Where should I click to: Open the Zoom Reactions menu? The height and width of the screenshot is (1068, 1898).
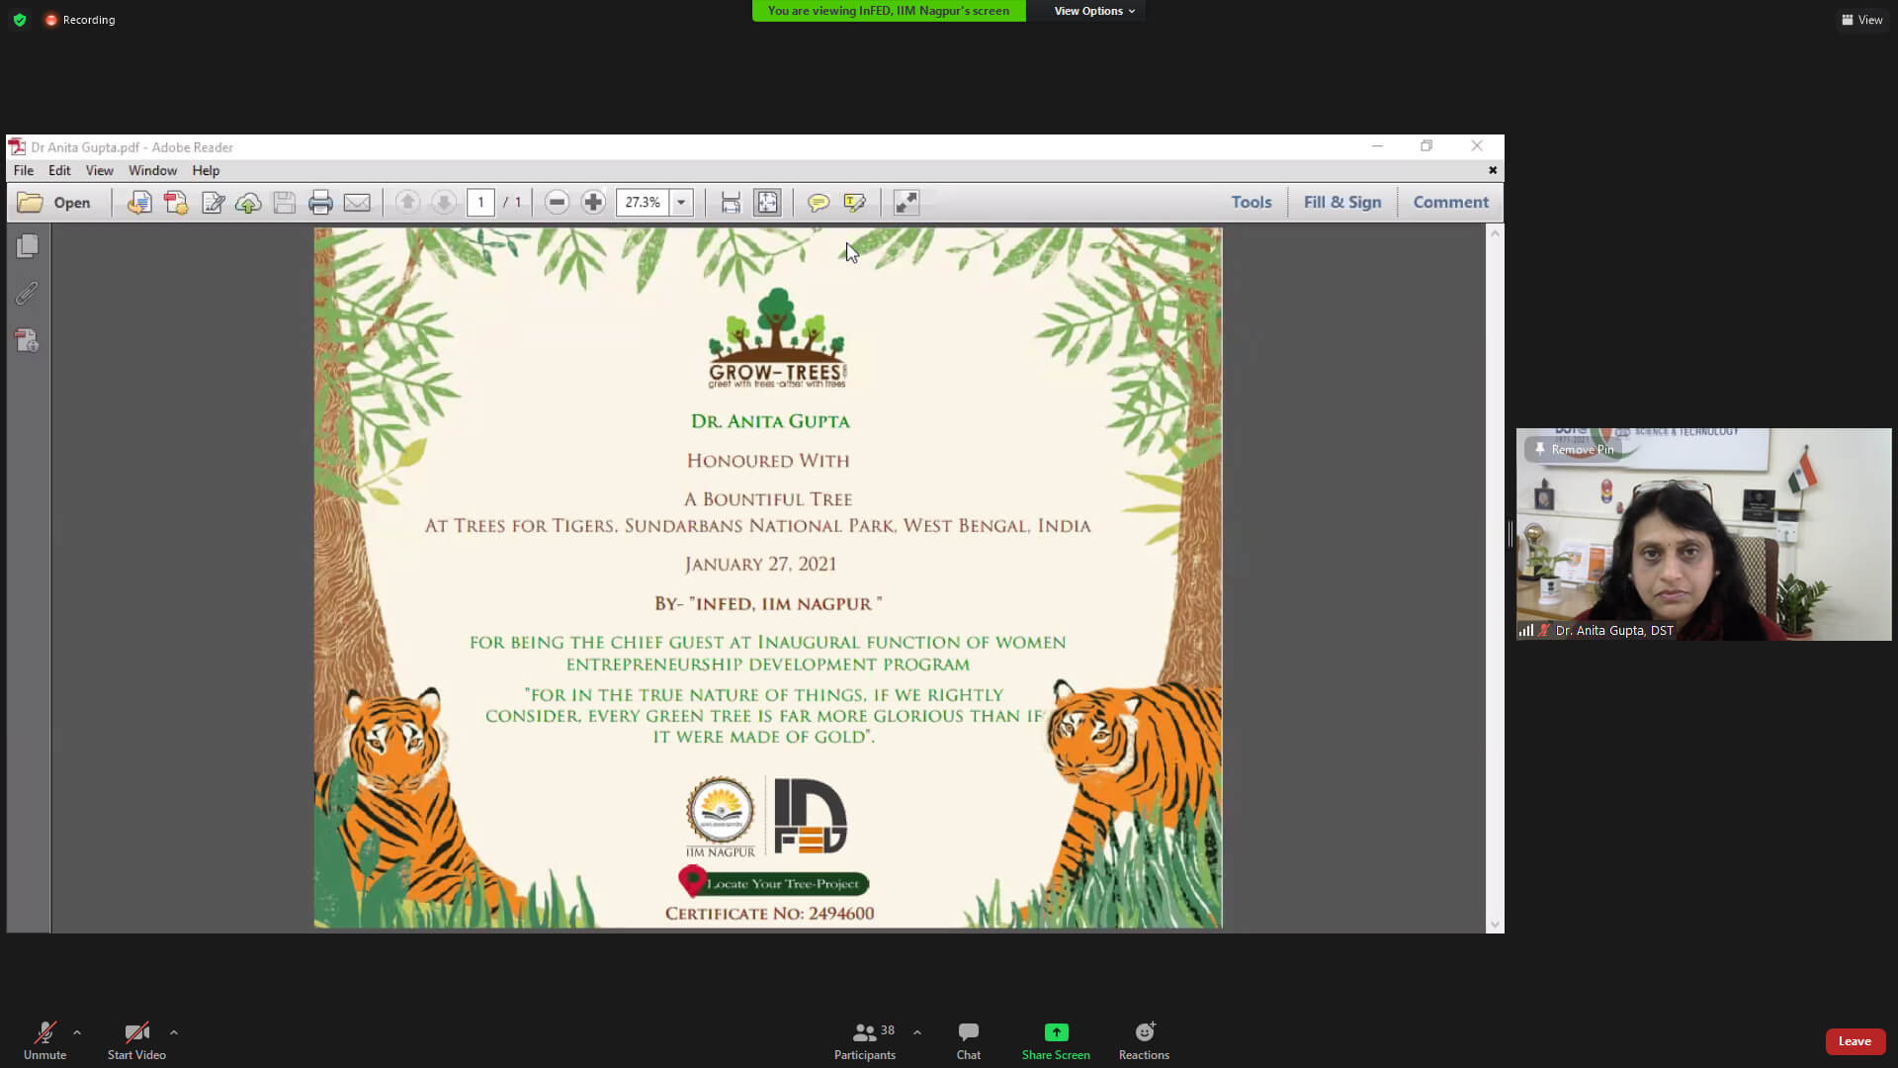point(1144,1041)
